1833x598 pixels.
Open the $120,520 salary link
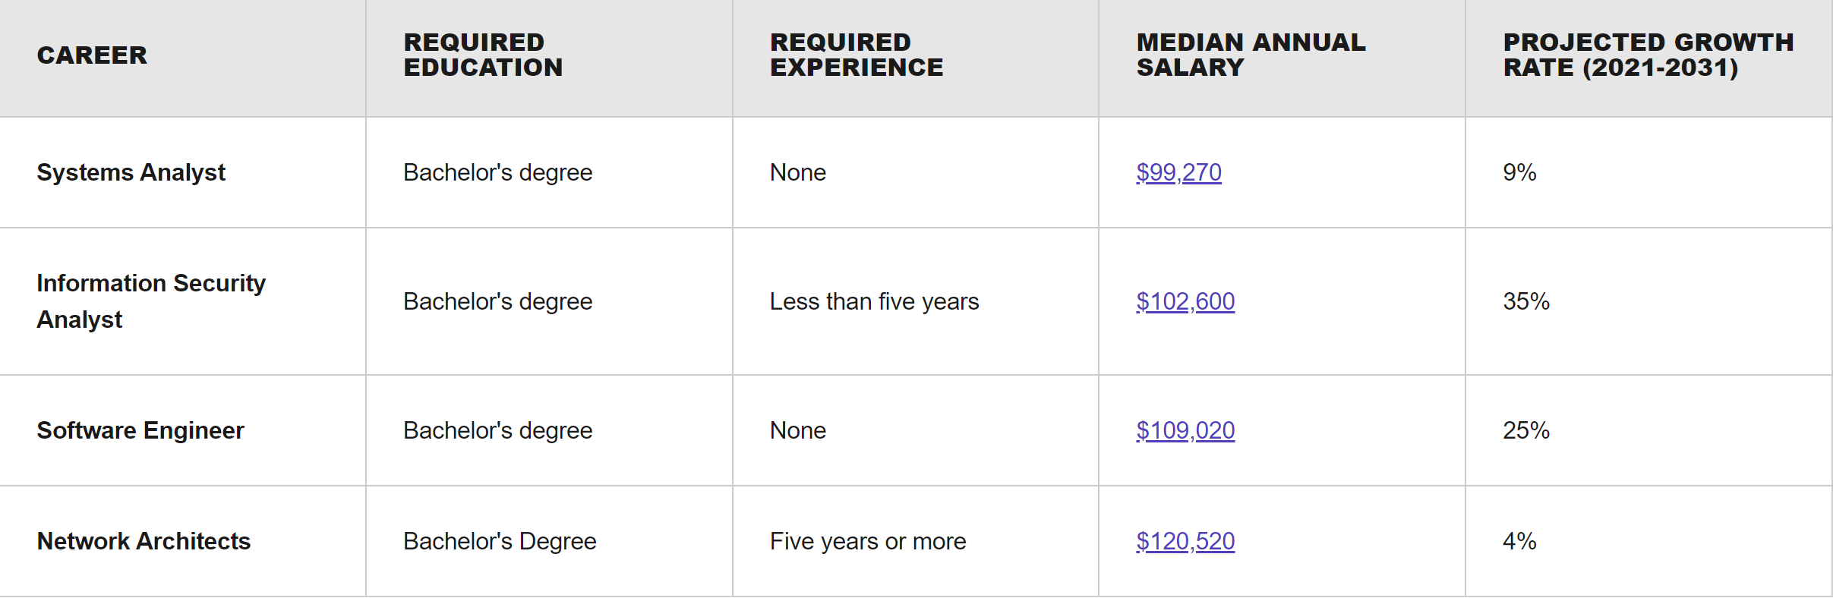[1185, 541]
